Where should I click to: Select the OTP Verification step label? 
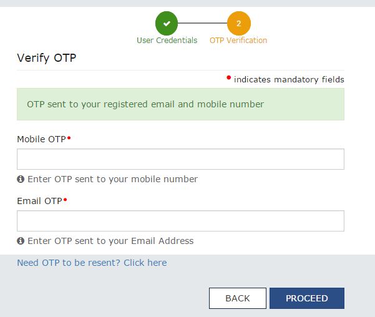click(x=238, y=41)
